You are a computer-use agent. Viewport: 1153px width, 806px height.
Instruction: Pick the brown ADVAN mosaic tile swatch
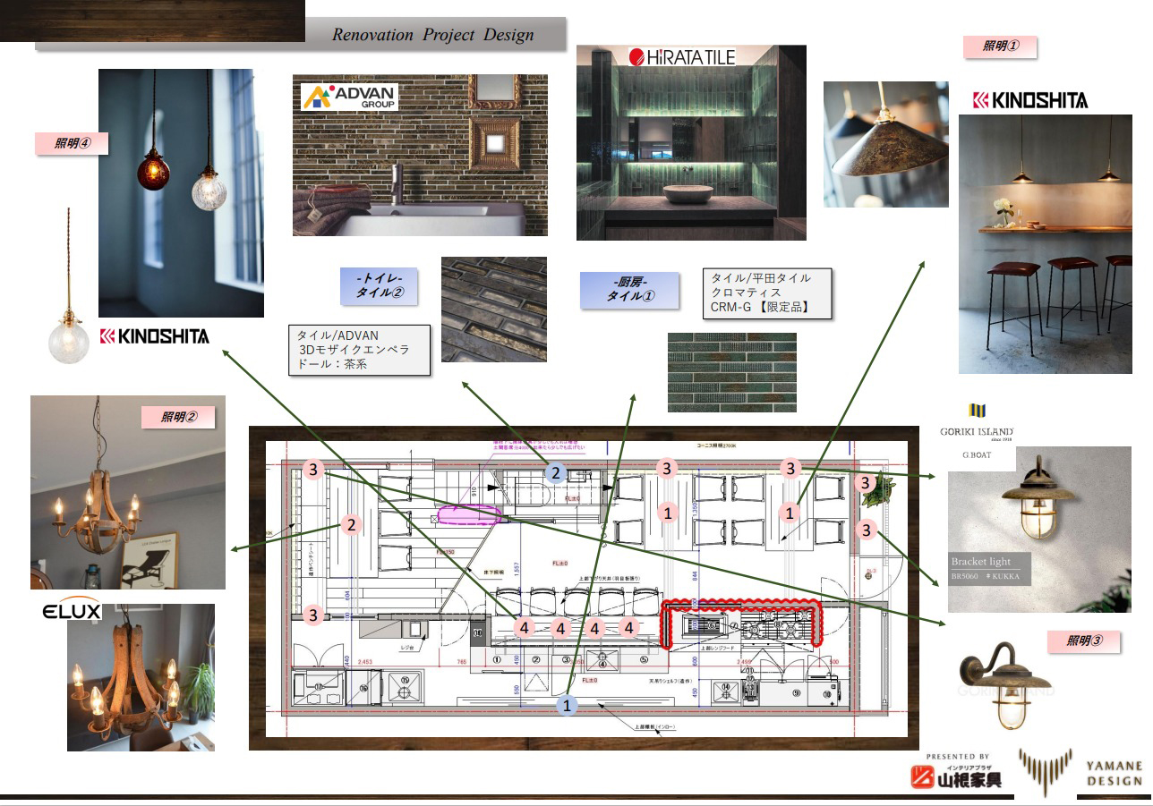coord(493,310)
